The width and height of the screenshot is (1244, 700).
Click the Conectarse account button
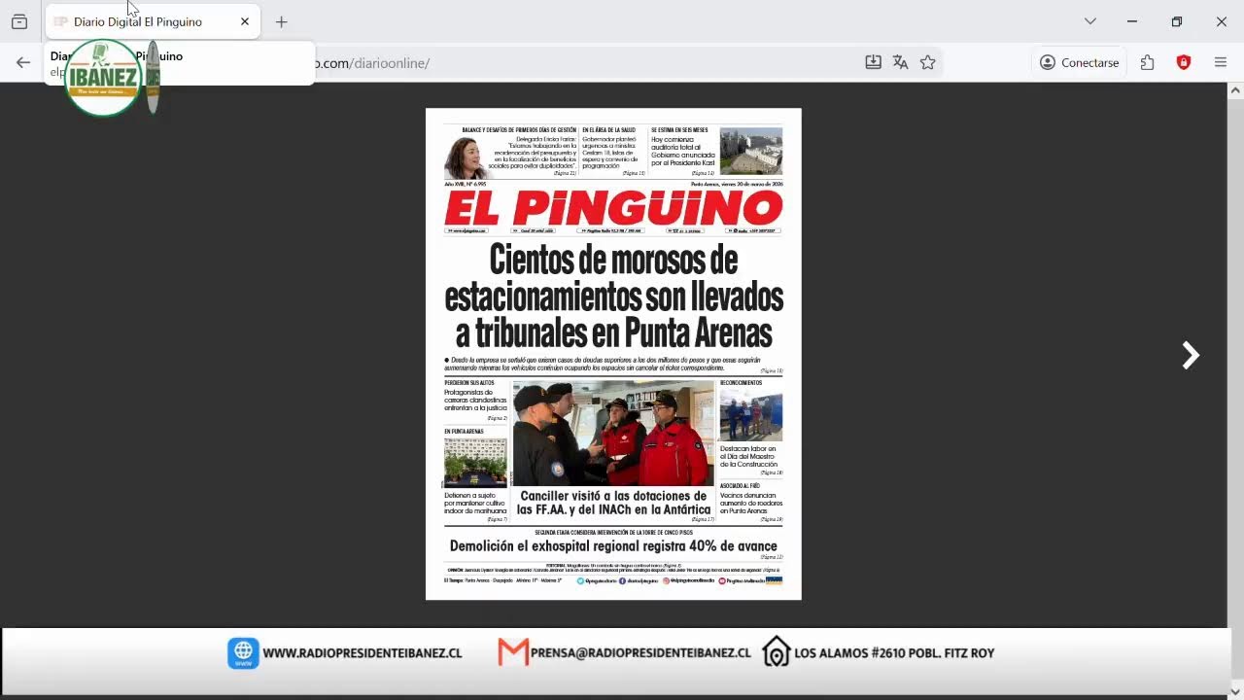[x=1079, y=62]
